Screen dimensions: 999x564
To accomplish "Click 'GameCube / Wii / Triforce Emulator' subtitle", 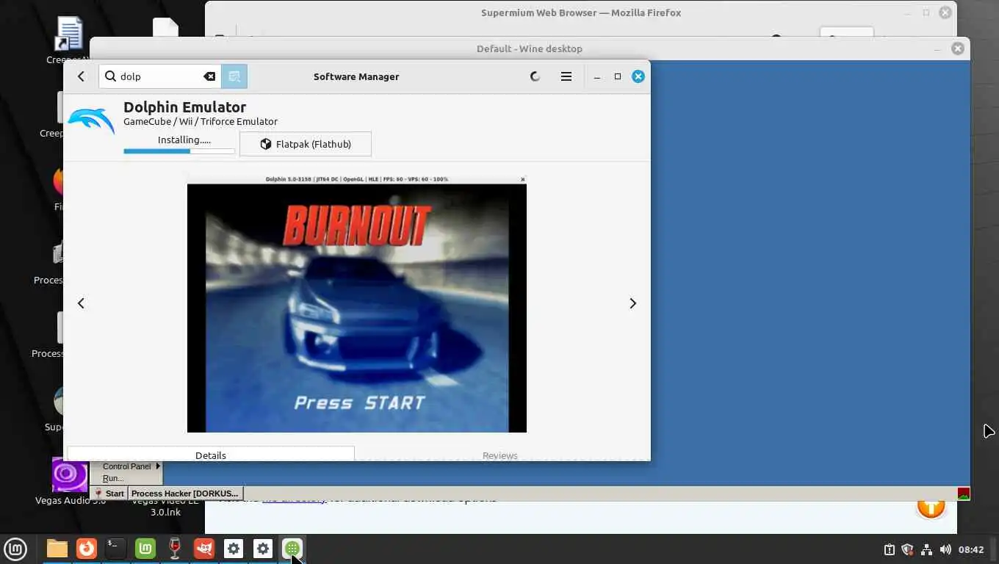I will click(201, 122).
